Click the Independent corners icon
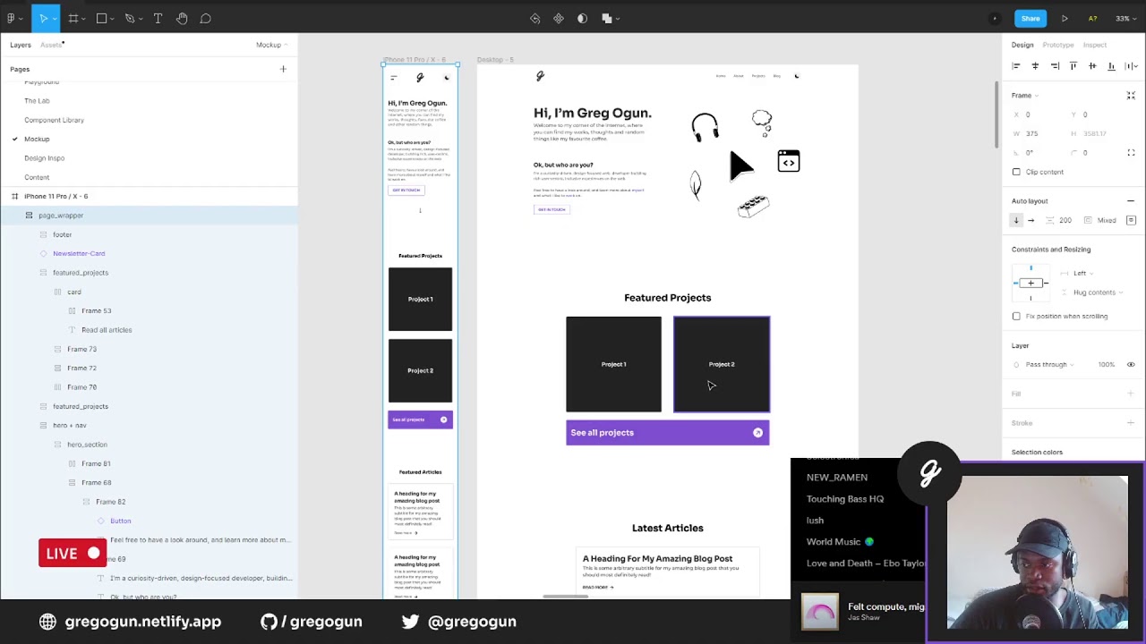 pyautogui.click(x=1131, y=153)
